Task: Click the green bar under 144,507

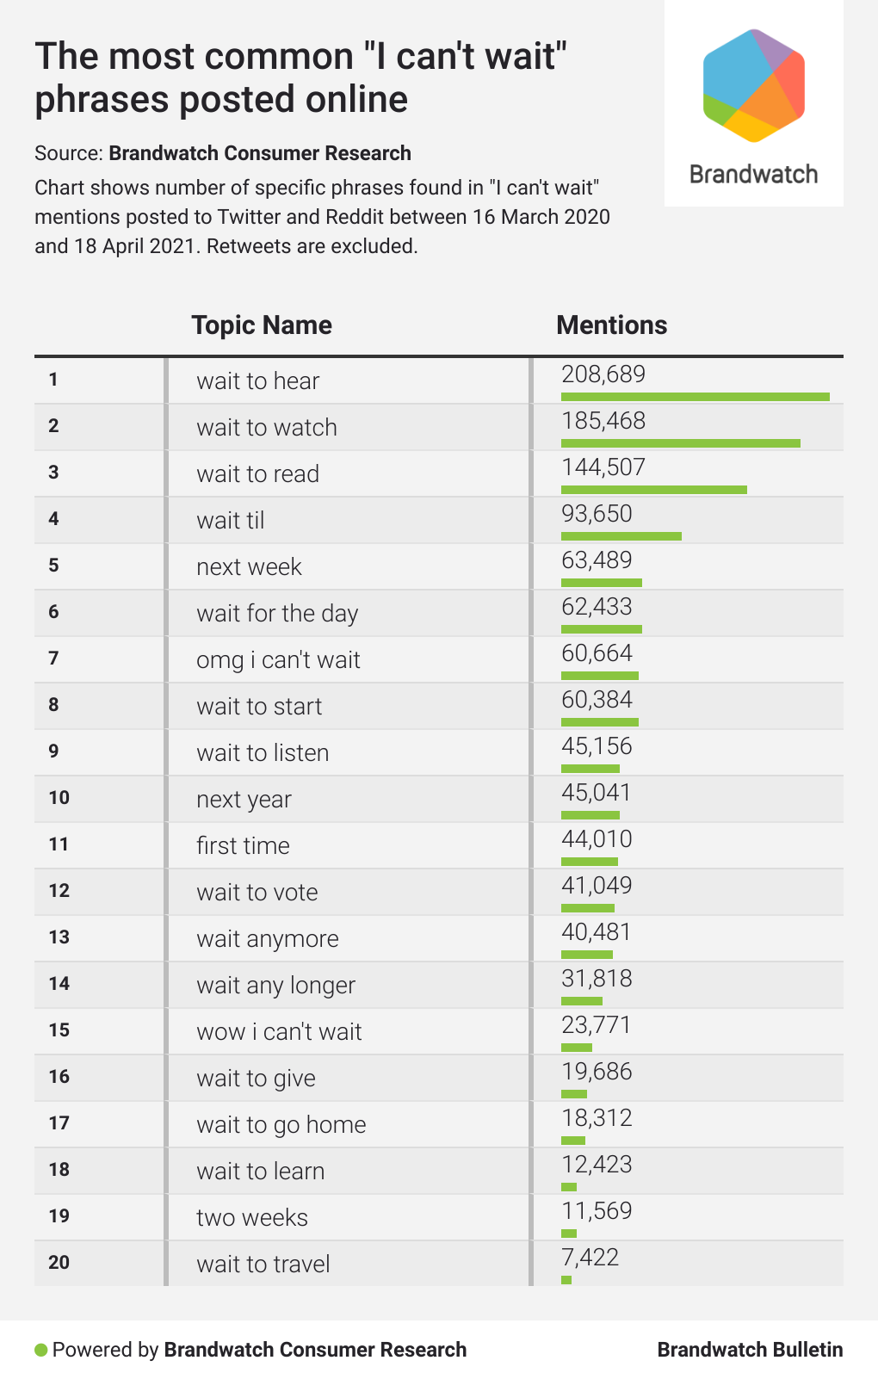Action: coord(653,490)
